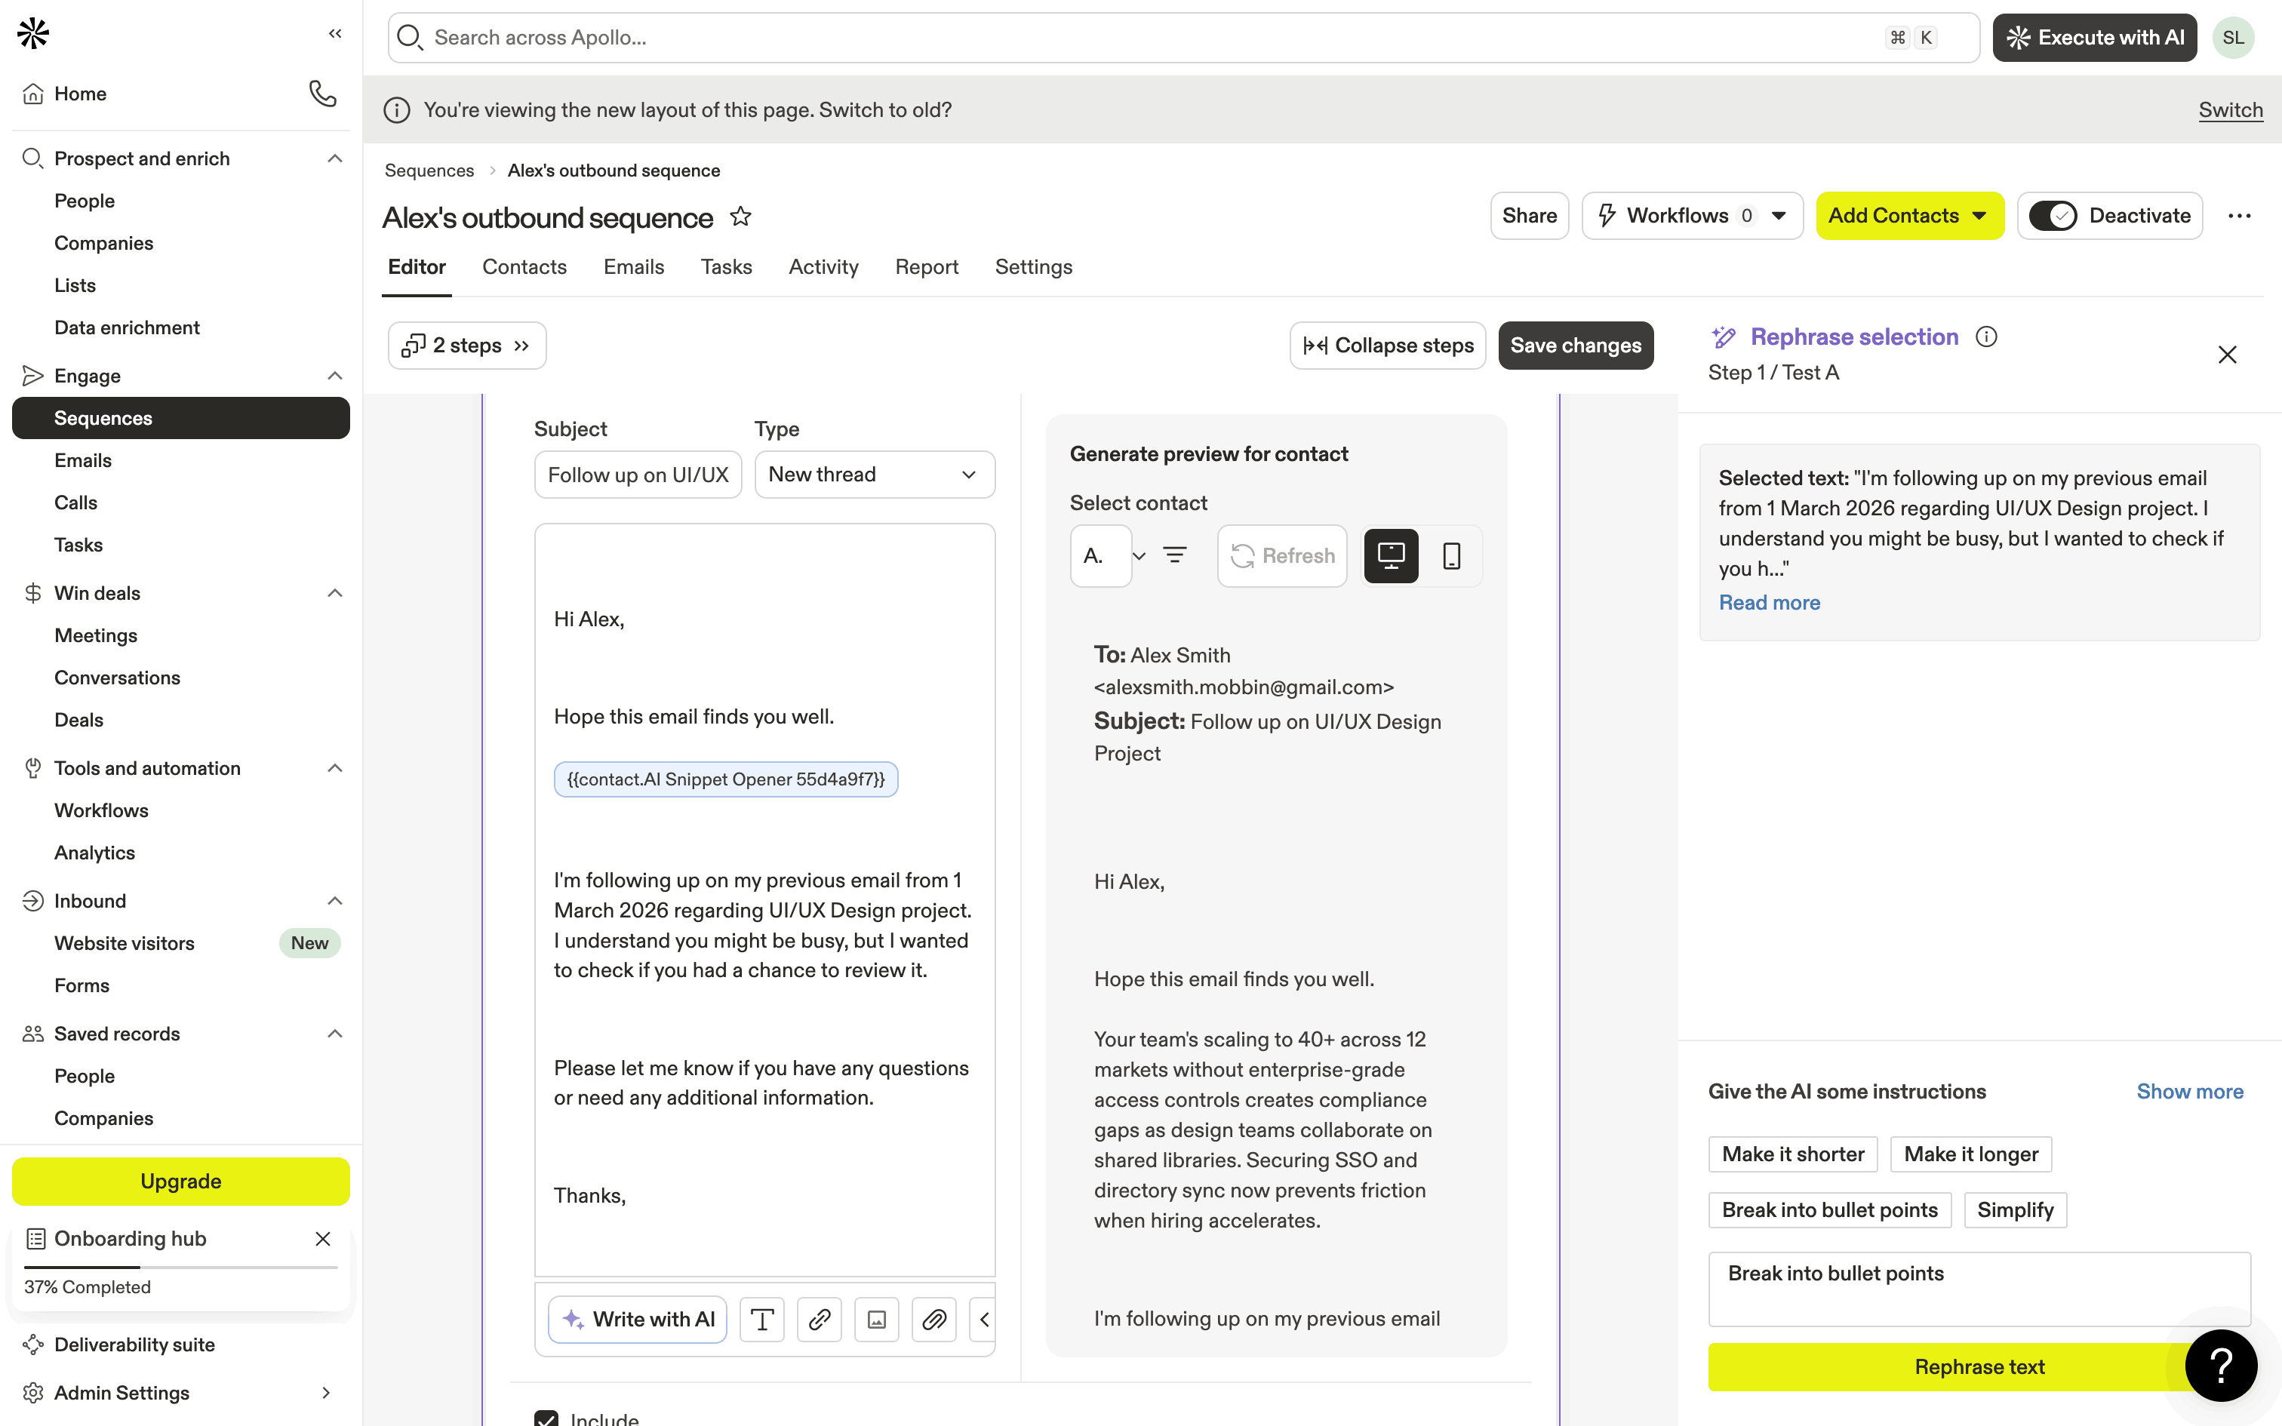The width and height of the screenshot is (2282, 1426).
Task: Open the contact filter icon next to selector
Action: (1174, 555)
